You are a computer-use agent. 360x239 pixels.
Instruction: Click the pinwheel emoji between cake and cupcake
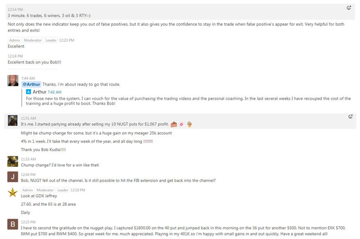click(x=181, y=124)
